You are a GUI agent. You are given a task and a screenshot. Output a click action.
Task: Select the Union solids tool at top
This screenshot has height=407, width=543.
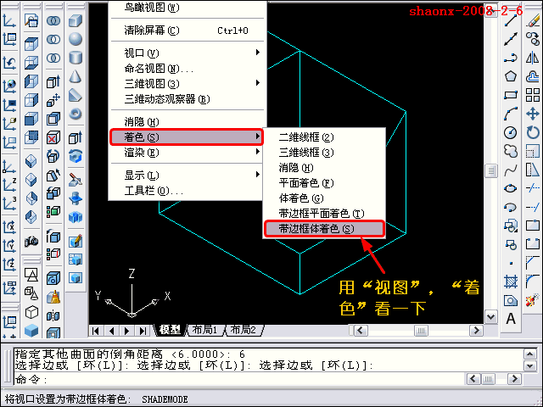[x=53, y=20]
